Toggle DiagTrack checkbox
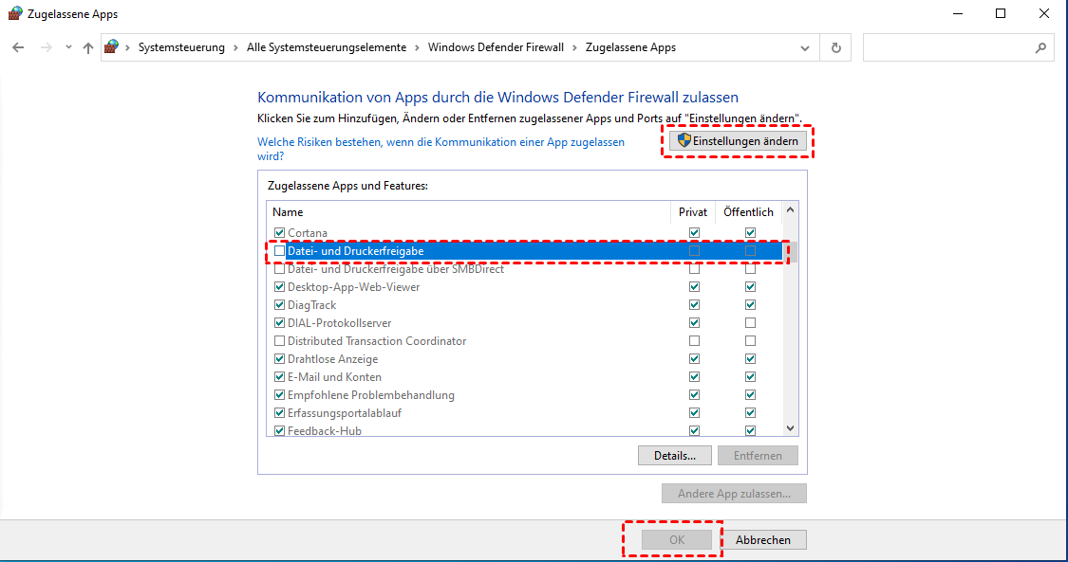The width and height of the screenshot is (1068, 562). pos(279,305)
